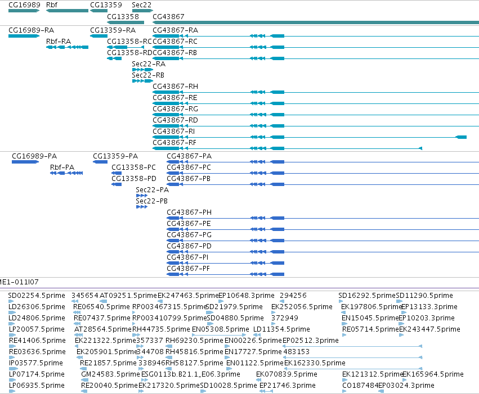Click EST RE06540.5prime
This screenshot has height=394, width=479.
(x=102, y=307)
